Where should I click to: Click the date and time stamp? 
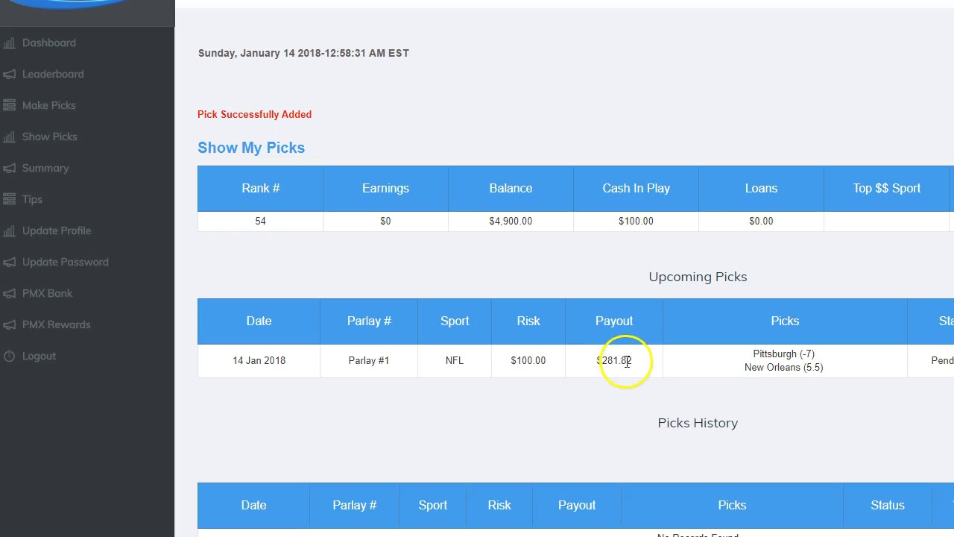pyautogui.click(x=303, y=54)
